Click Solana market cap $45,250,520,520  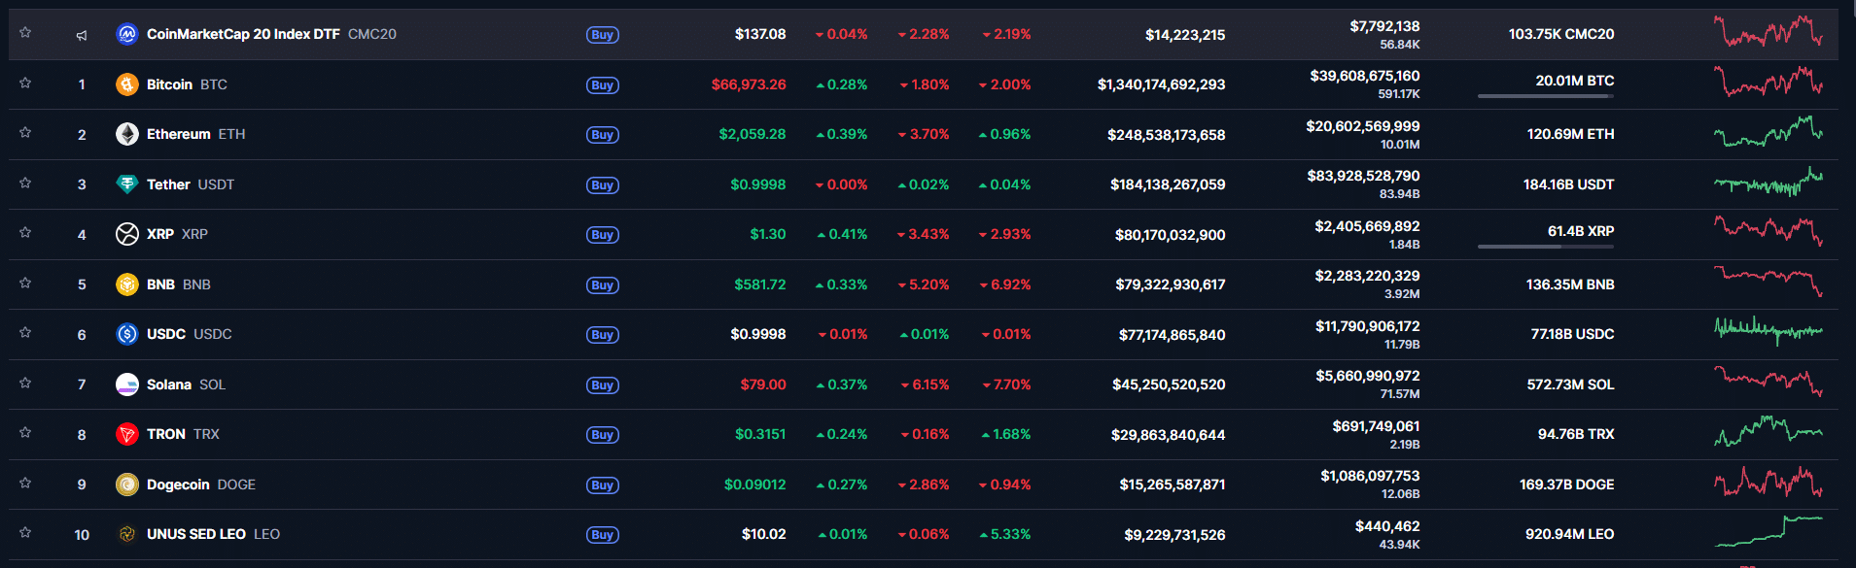[x=1169, y=384]
